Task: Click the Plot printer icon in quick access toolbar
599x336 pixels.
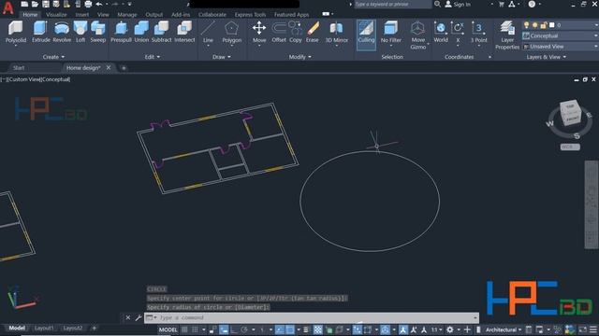Action: tap(88, 4)
